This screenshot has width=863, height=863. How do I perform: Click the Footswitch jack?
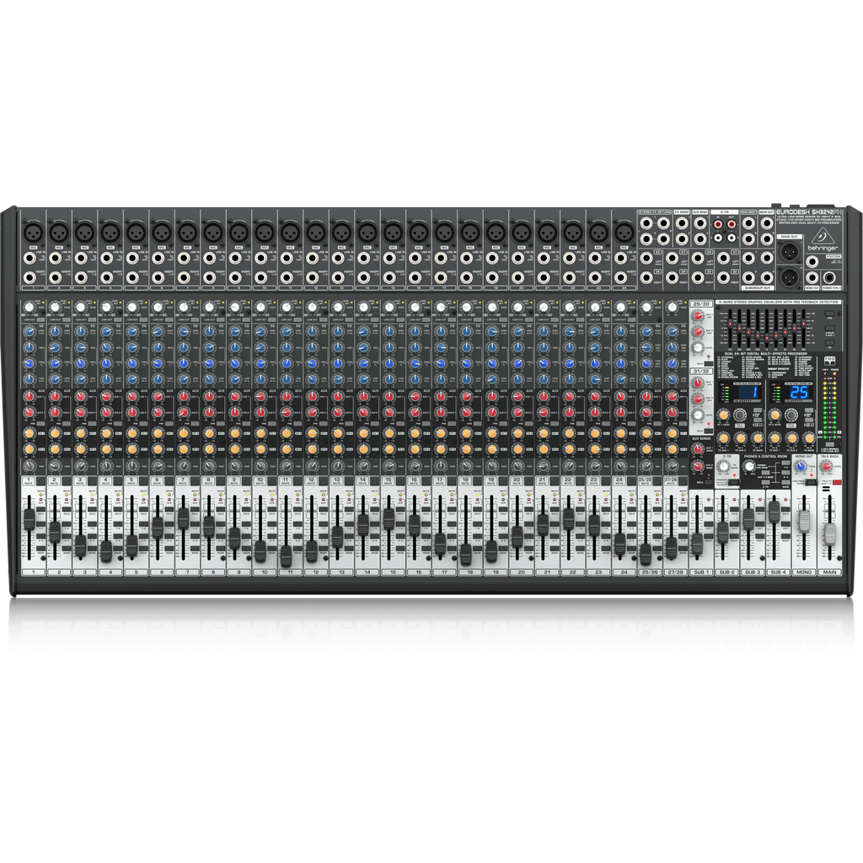(812, 261)
